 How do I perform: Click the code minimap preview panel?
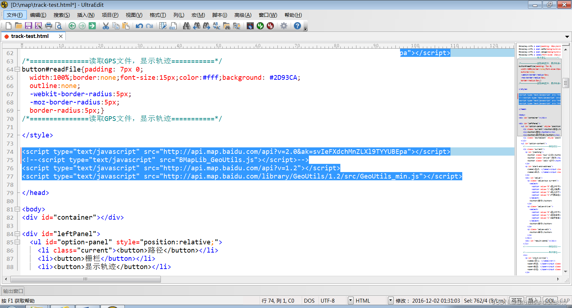tap(539, 159)
